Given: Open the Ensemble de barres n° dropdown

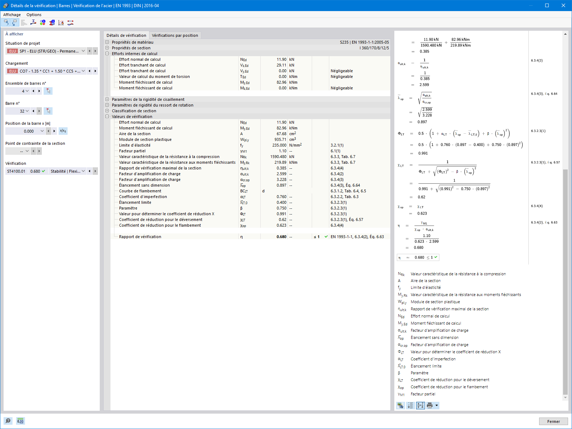Looking at the screenshot, I should (27, 91).
